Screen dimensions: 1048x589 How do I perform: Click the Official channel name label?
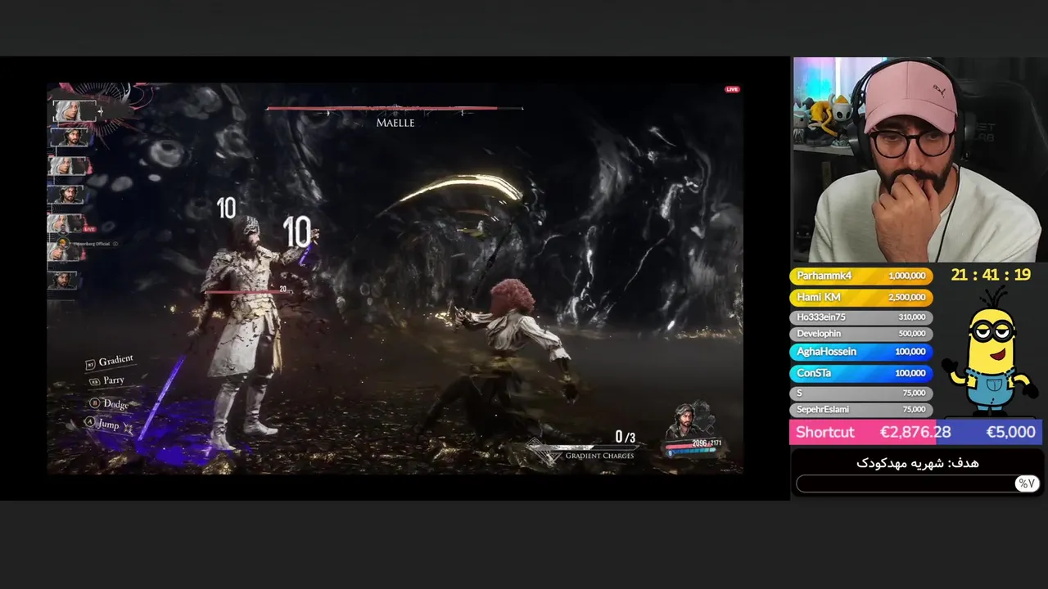pos(92,244)
